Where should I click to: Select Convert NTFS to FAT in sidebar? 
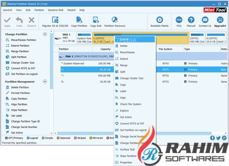(21, 68)
